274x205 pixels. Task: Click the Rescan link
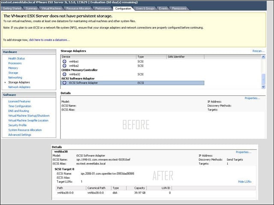tap(258, 51)
